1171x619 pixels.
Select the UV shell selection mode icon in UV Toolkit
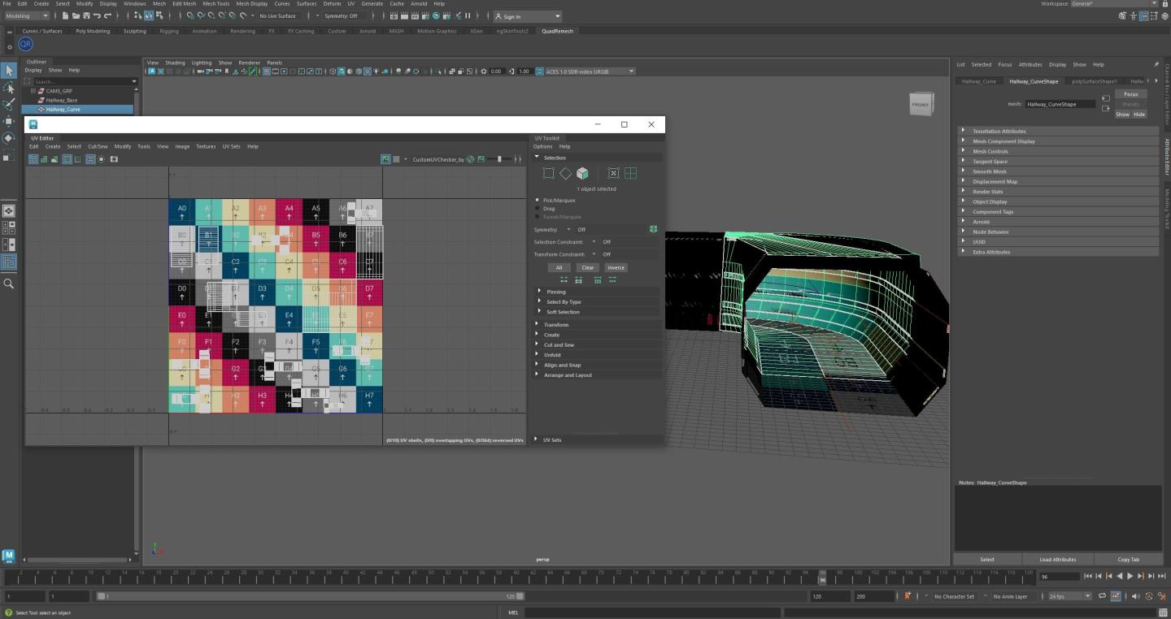tap(613, 173)
